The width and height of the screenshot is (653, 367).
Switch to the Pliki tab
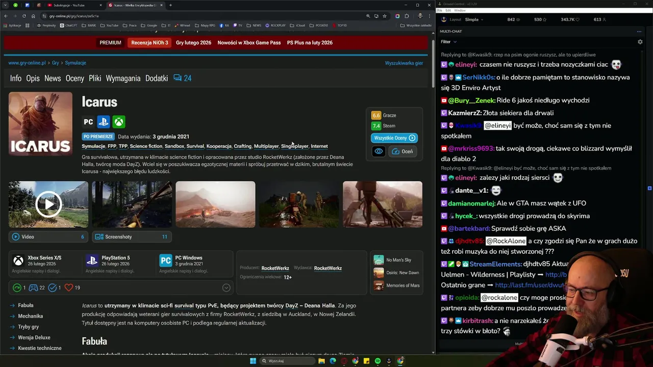95,78
